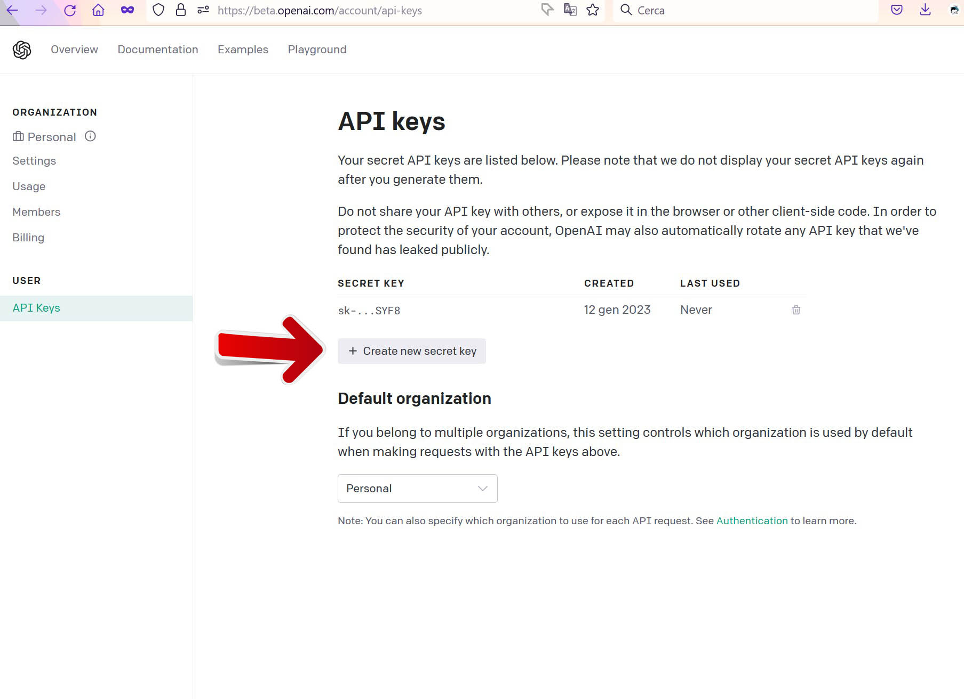Open the Playground section
The image size is (964, 699).
pyautogui.click(x=317, y=50)
